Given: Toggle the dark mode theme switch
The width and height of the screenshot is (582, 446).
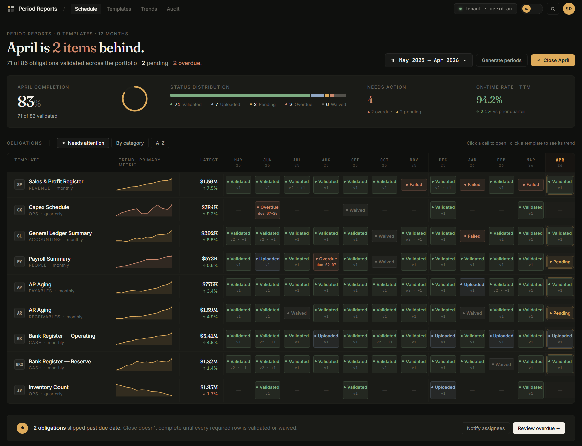Looking at the screenshot, I should (532, 9).
